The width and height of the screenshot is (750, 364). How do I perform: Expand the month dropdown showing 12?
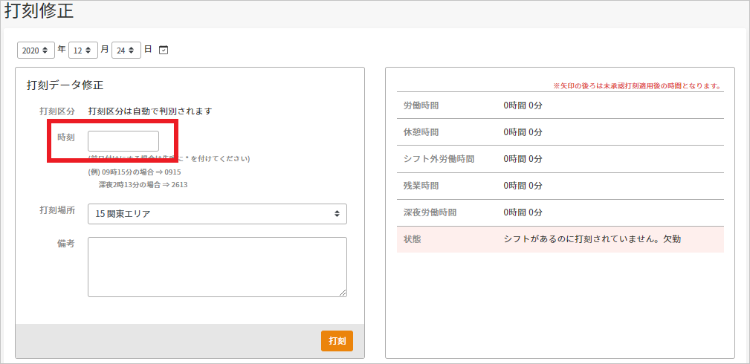click(x=83, y=50)
